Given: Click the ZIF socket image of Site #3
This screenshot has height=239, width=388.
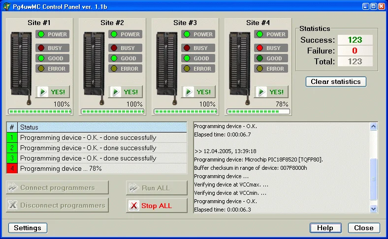Looking at the screenshot, I should tap(167, 68).
